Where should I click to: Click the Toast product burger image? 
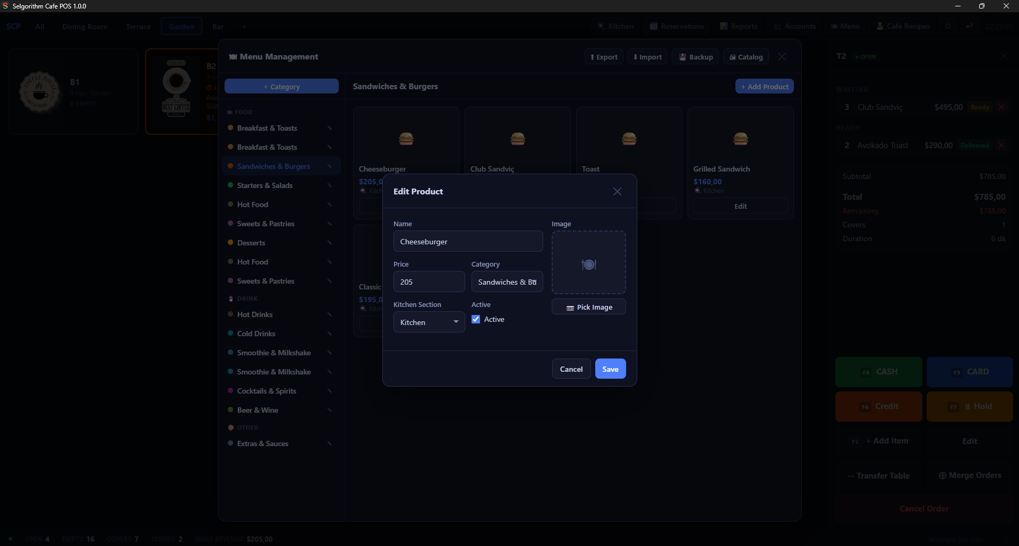[629, 139]
